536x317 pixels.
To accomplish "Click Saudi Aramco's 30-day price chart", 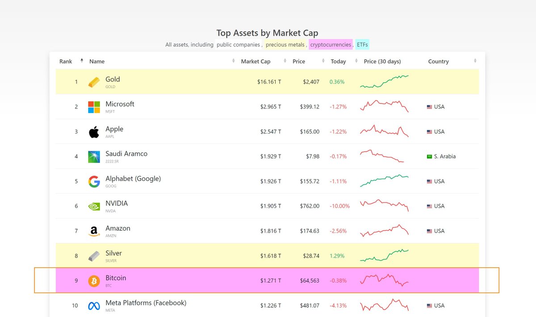I will coord(382,156).
